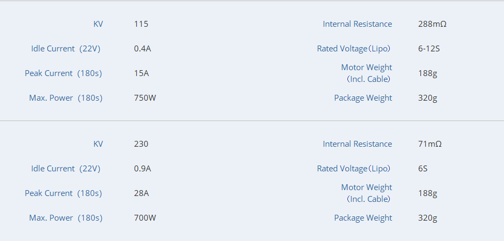
Task: Select the 15A peak current value
Action: point(142,73)
